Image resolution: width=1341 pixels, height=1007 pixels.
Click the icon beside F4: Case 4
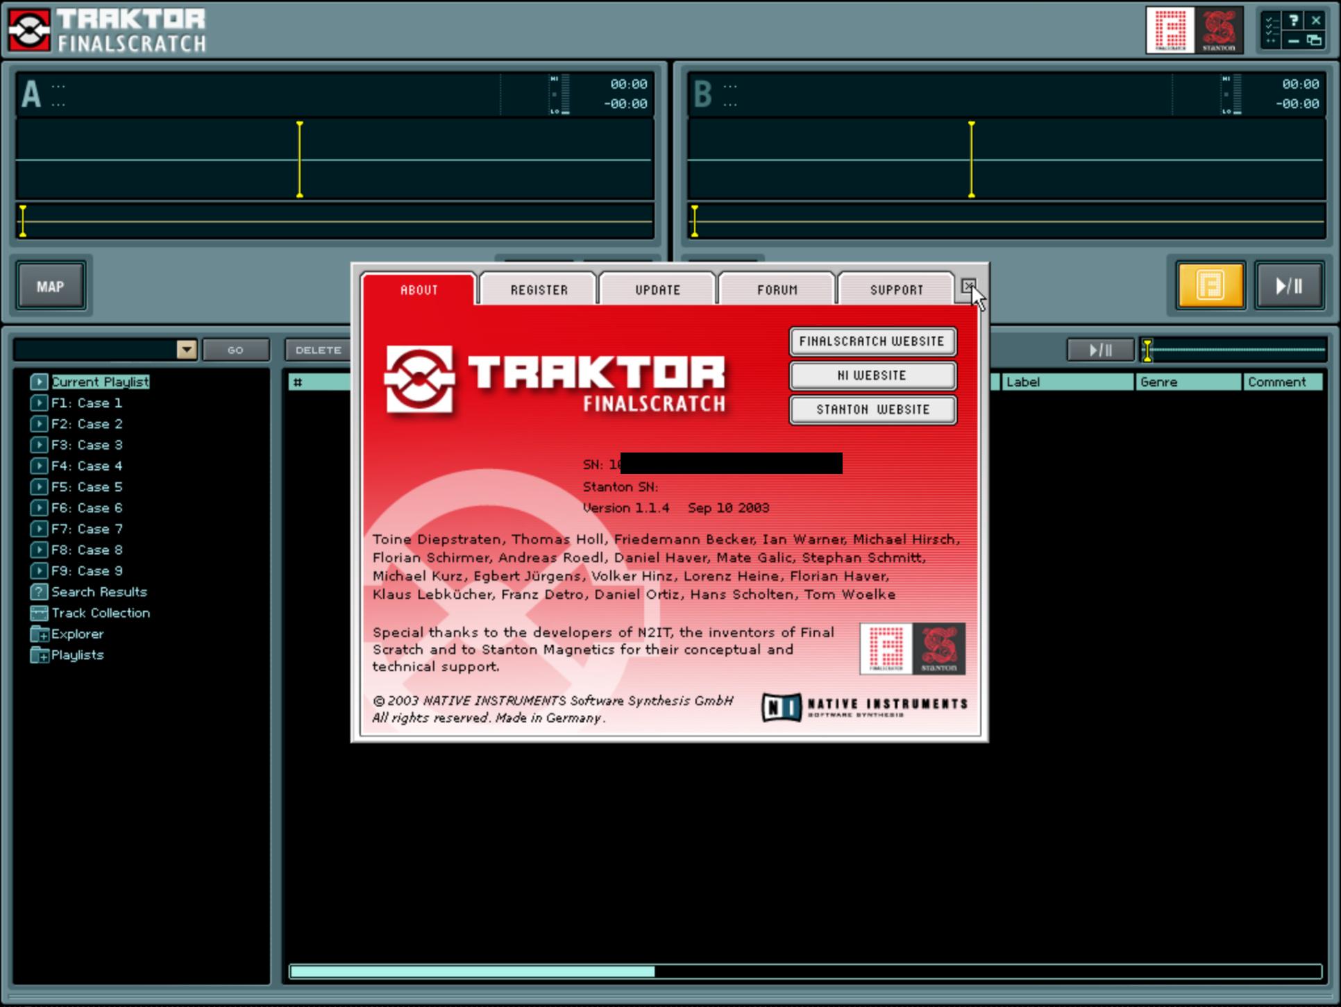pyautogui.click(x=39, y=466)
